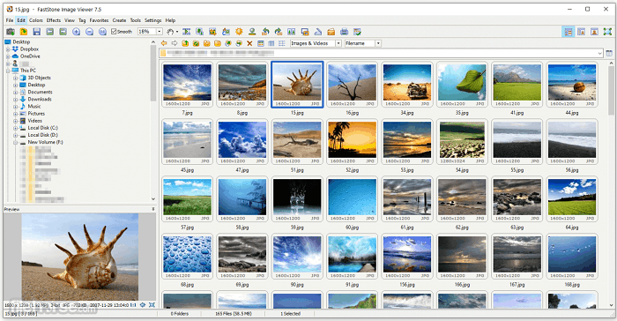Click the Save As floppy disk icon
The height and width of the screenshot is (321, 617).
coord(37,32)
